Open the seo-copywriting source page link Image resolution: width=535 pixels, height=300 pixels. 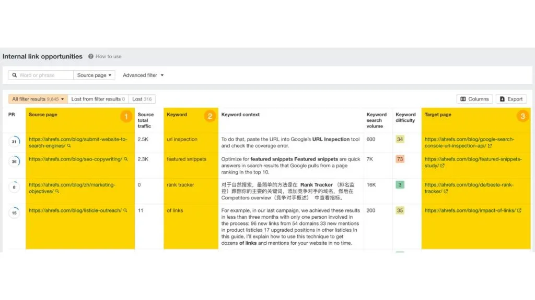click(x=75, y=159)
